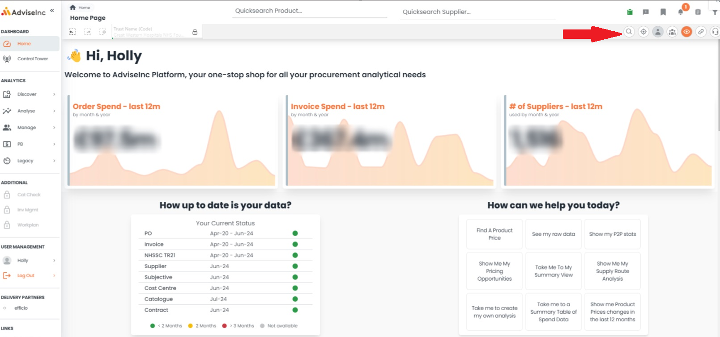Select the single user view icon
Image resolution: width=720 pixels, height=337 pixels.
click(658, 32)
